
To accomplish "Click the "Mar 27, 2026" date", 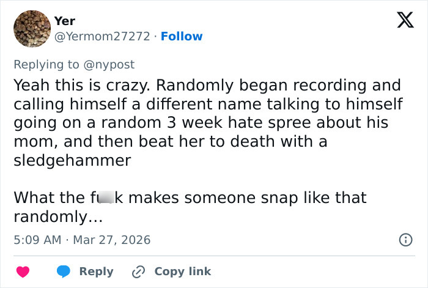I will click(112, 240).
